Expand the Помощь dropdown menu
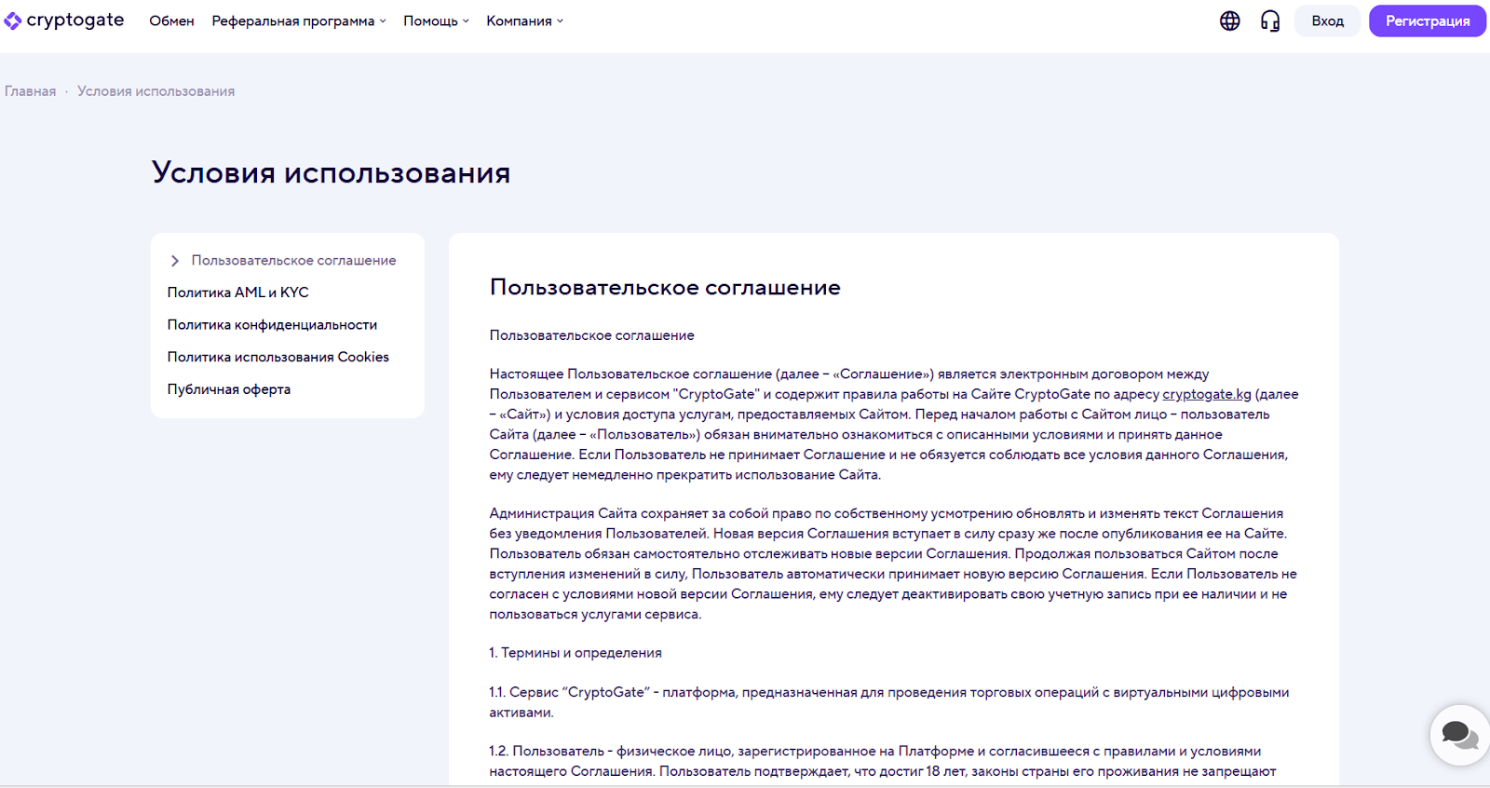This screenshot has height=788, width=1490. [x=436, y=20]
